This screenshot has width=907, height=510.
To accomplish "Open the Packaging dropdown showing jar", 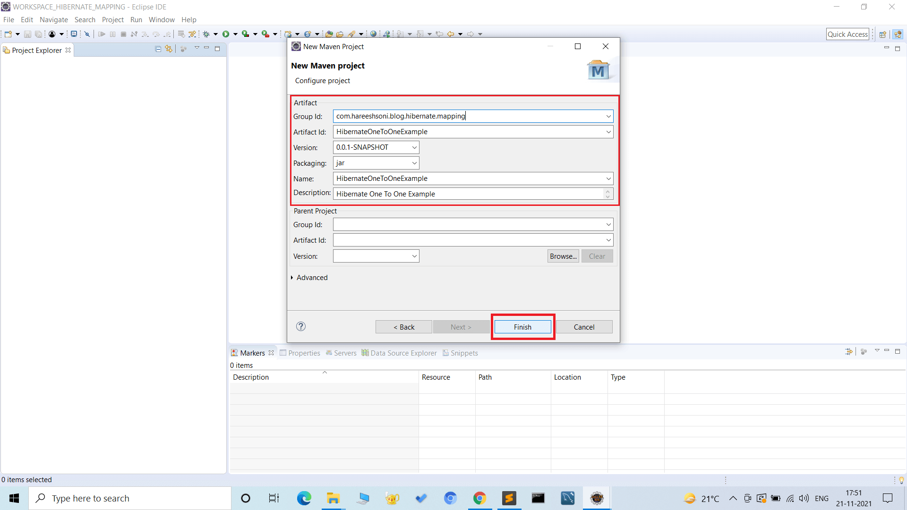I will pos(413,163).
